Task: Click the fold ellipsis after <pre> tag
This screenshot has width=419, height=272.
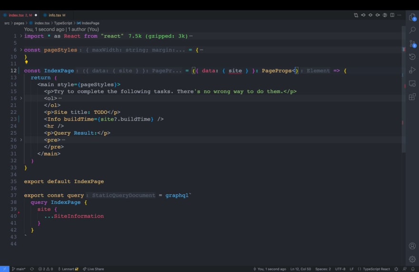Action: (x=63, y=140)
